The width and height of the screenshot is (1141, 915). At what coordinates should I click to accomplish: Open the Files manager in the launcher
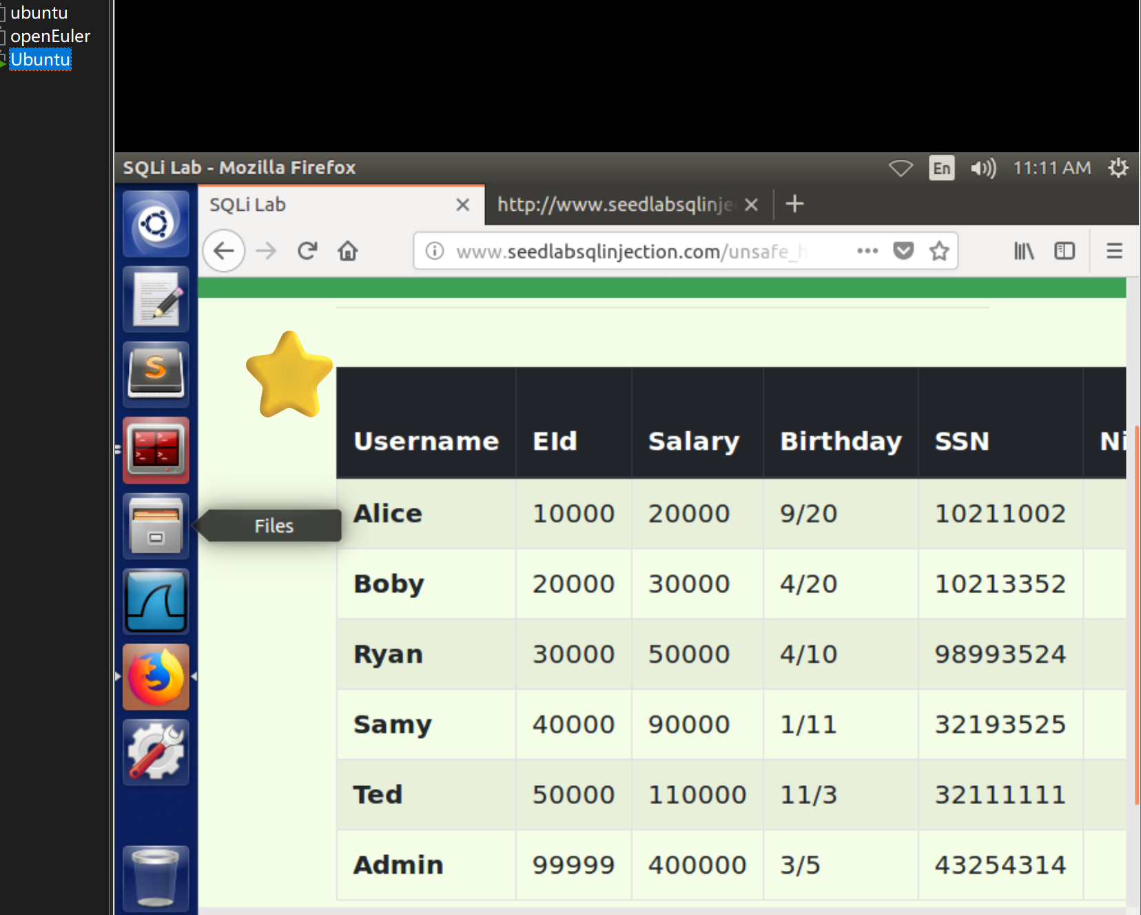[x=156, y=526]
